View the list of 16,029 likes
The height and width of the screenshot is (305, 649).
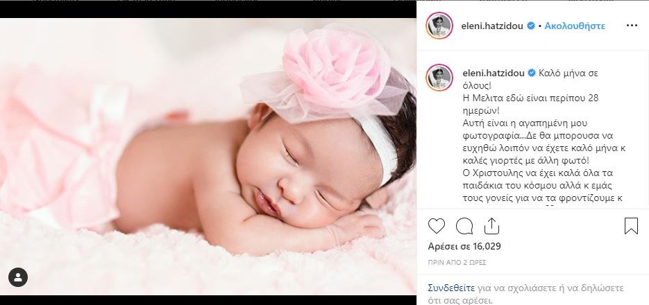click(x=464, y=246)
